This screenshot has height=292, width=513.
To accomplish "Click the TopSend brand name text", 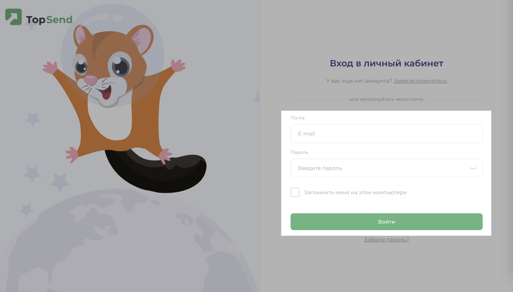I will coord(49,20).
